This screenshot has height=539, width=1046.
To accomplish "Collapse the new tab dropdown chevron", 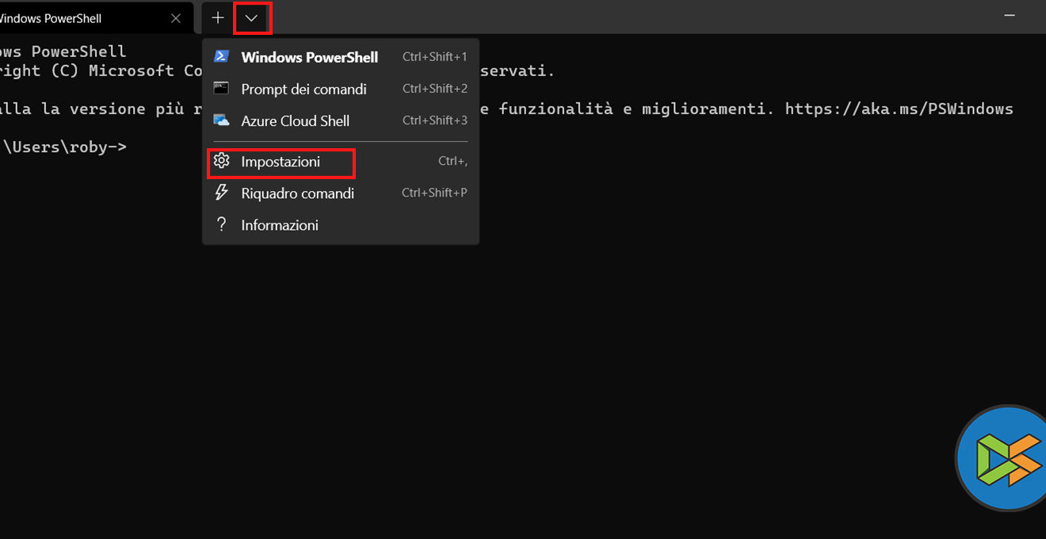I will point(252,18).
